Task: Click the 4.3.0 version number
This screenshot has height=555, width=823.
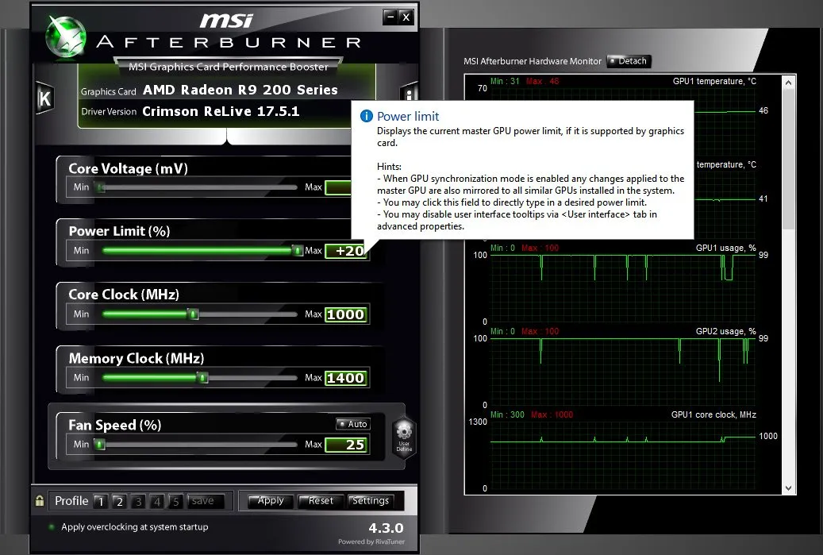Action: coord(386,528)
